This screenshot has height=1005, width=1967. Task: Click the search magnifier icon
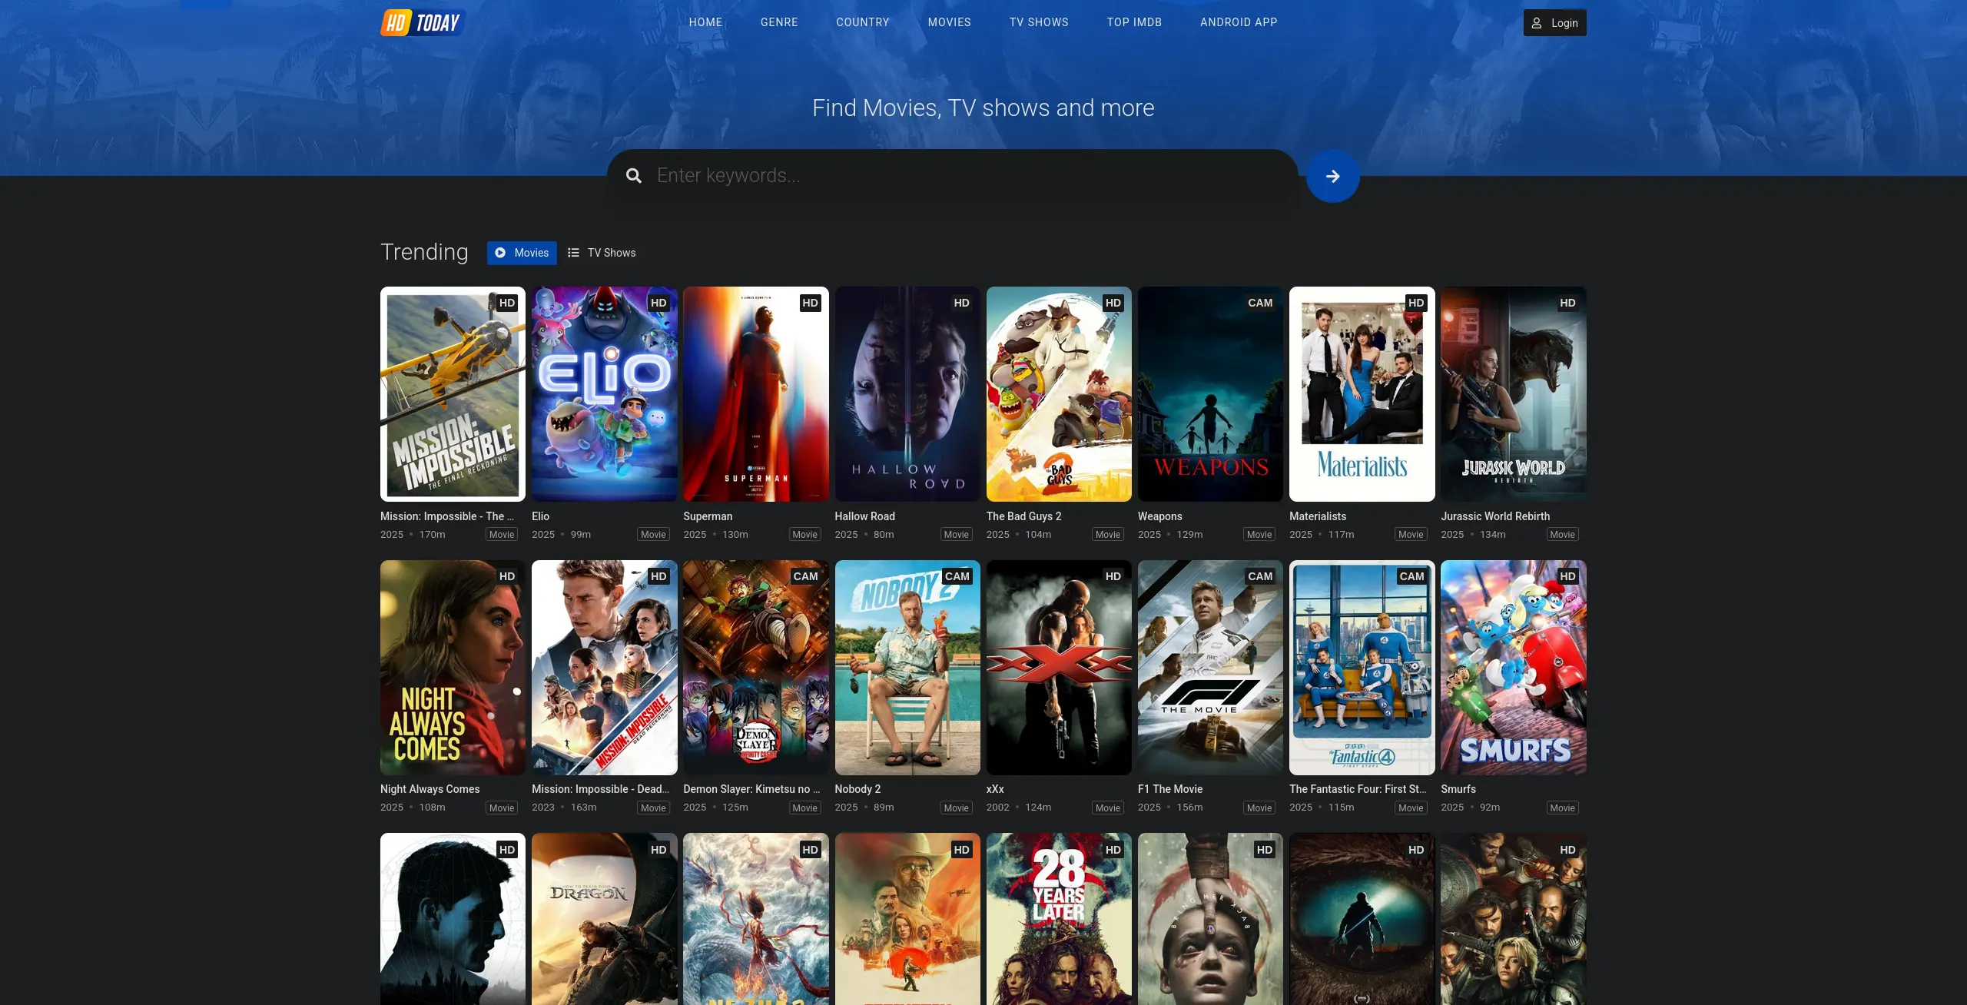[633, 176]
